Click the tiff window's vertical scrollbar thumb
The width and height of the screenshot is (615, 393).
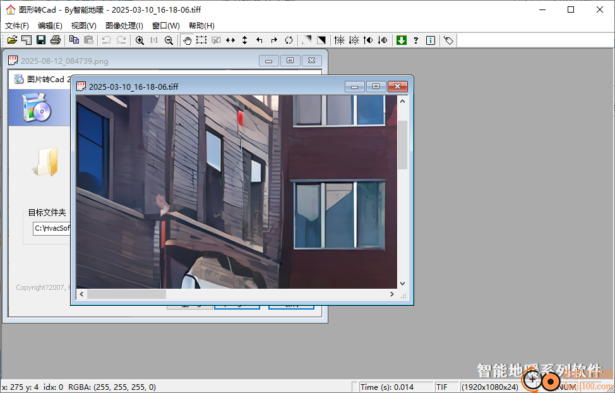tap(402, 145)
